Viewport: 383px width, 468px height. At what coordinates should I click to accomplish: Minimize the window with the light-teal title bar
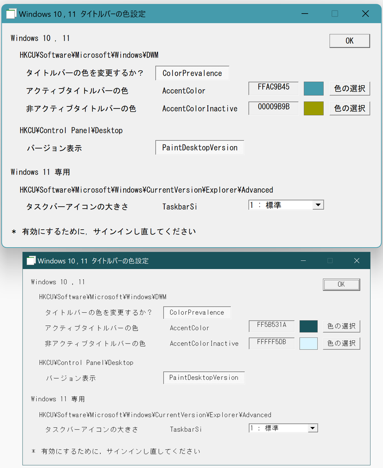point(305,14)
